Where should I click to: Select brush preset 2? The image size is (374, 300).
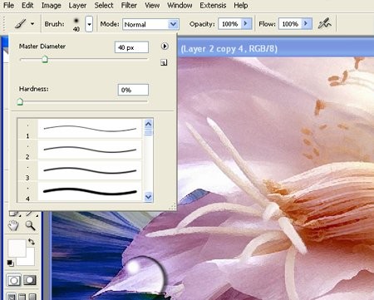click(80, 150)
